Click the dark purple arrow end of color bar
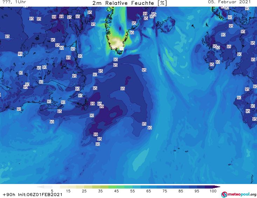The width and height of the screenshot is (257, 198). pyautogui.click(x=217, y=187)
